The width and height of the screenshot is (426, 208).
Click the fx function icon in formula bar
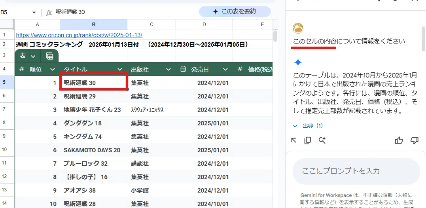[x=49, y=13]
